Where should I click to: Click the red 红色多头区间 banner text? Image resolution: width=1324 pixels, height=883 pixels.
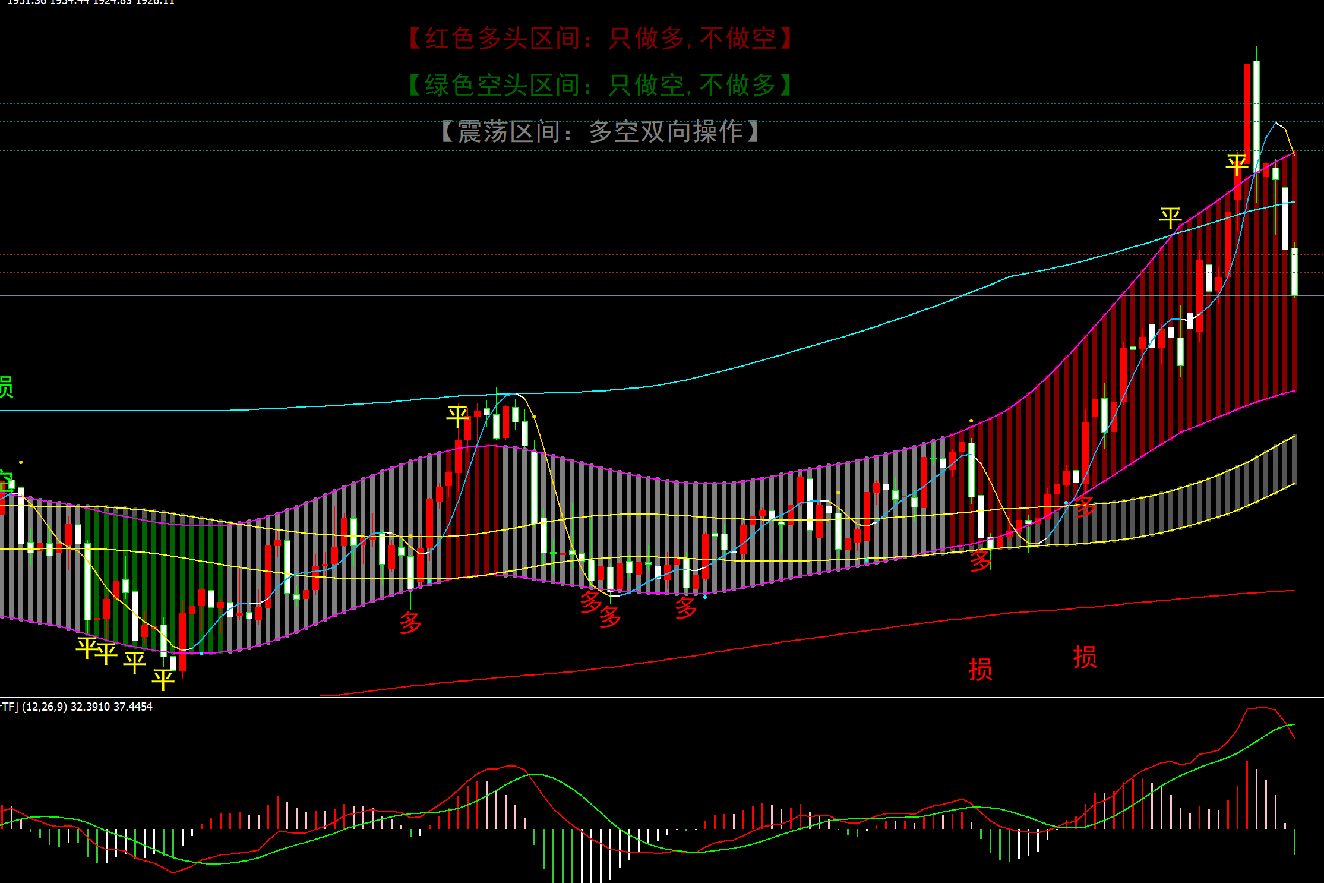[600, 39]
